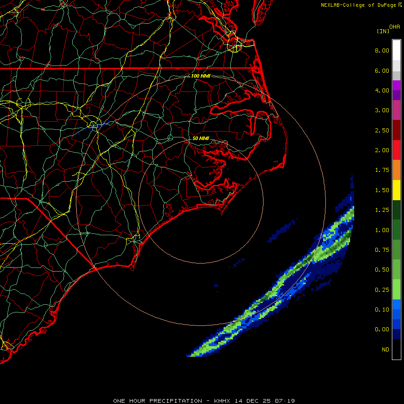Pick the yellow swatch beside 1.50
This screenshot has width=404, height=404.
(396, 190)
